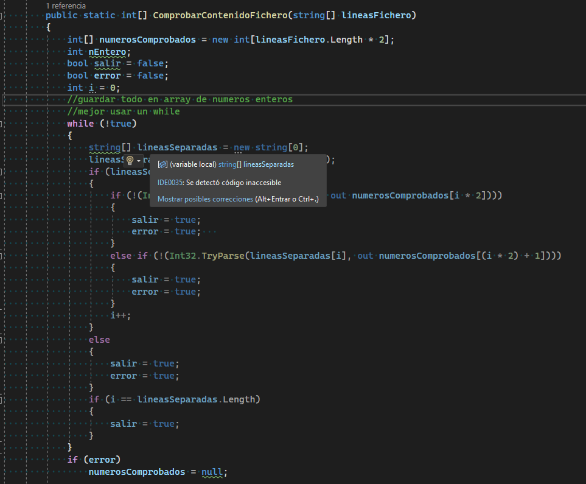Click the 'while' keyword of 'while (!true)'

(x=80, y=124)
